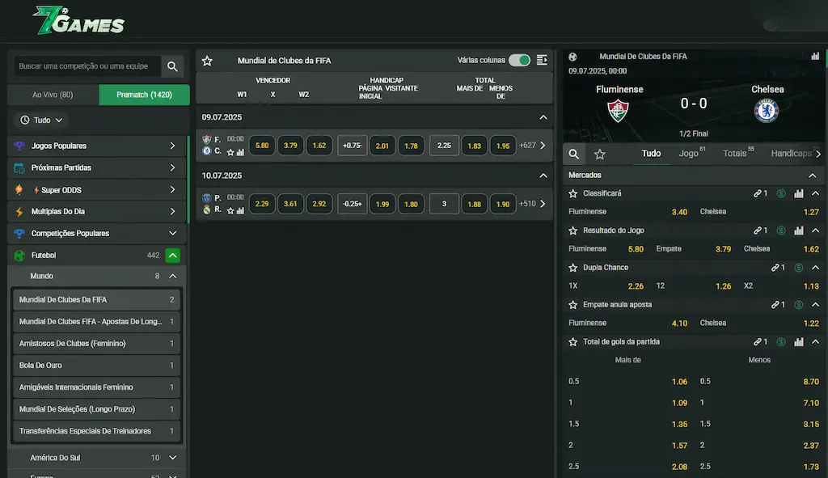Screen dimensions: 828x478
Task: Collapse the Mundo region list
Action: click(x=173, y=277)
